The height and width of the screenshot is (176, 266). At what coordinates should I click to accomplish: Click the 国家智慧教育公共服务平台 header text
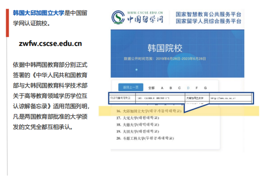point(208,14)
